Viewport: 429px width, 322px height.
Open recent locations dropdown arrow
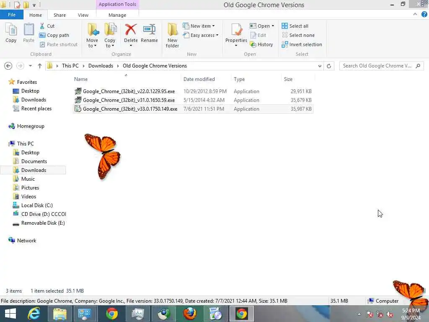[30, 66]
